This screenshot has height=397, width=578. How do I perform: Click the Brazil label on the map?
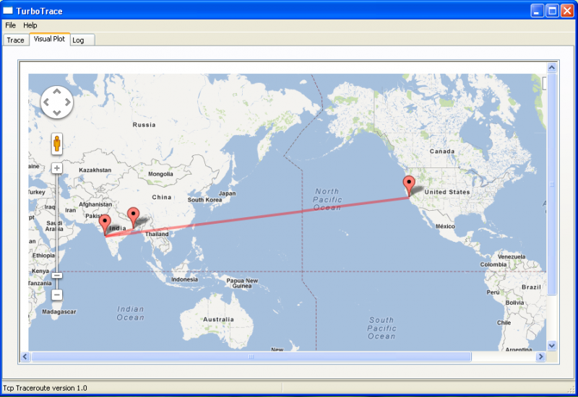(531, 287)
